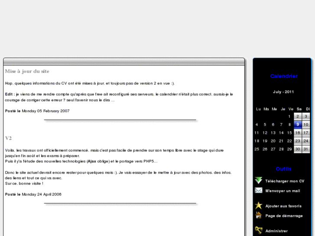
Task: Click the bold Edit : label
Action: [x=10, y=94]
